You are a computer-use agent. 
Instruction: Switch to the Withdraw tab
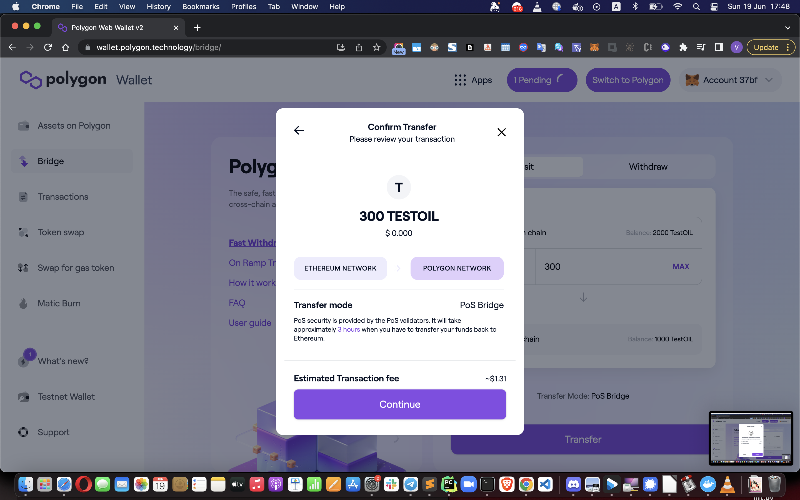[648, 167]
